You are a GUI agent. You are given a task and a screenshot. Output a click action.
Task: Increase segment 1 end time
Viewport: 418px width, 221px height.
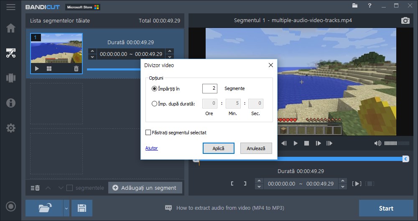click(170, 51)
